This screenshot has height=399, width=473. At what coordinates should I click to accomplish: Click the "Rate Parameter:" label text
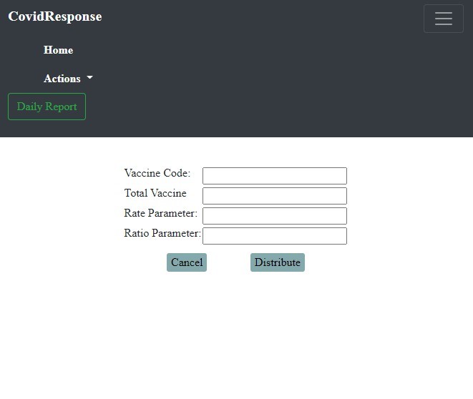coord(160,213)
